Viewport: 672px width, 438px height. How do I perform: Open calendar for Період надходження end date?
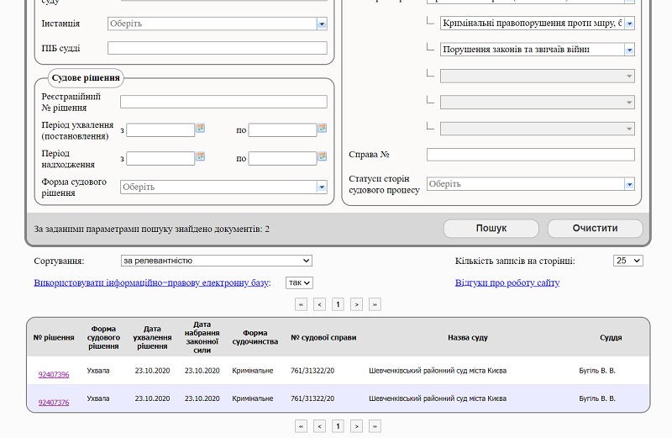(x=322, y=156)
